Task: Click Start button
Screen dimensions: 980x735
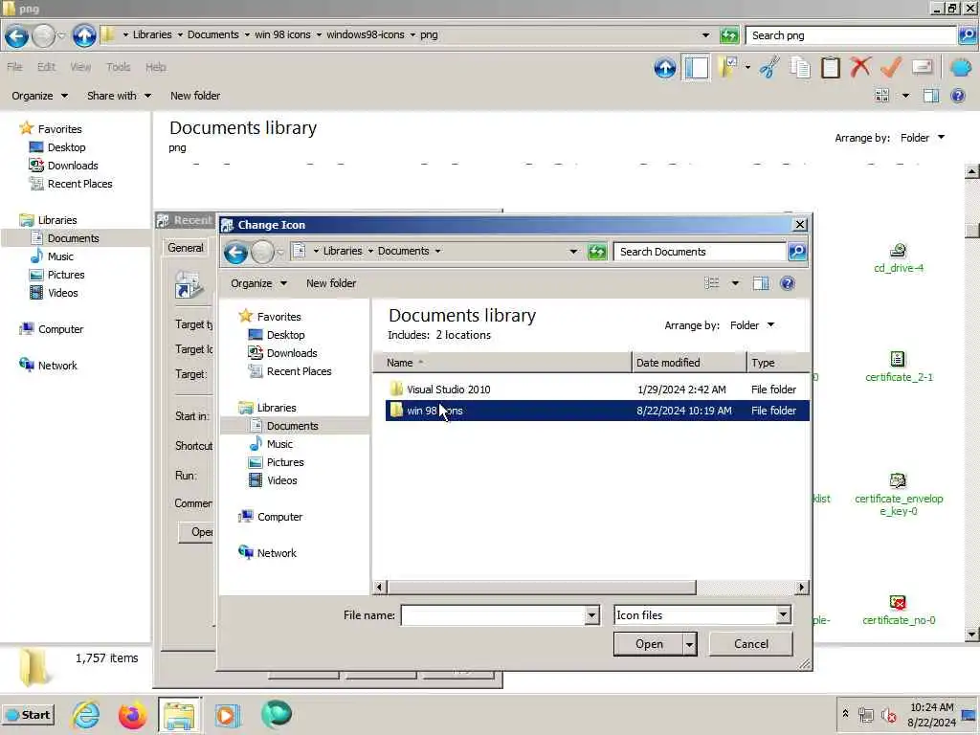Action: pyautogui.click(x=28, y=715)
